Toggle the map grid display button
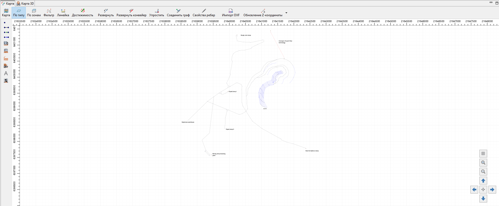499x206 pixels. click(483, 154)
